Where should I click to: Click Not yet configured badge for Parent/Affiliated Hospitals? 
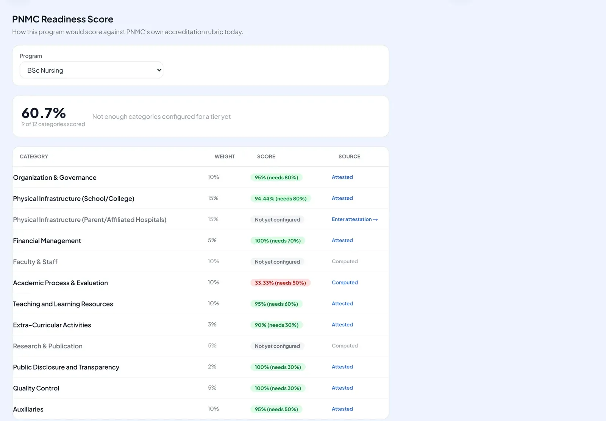click(x=277, y=220)
